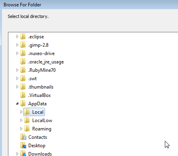Click the .eclipse folder icon
Viewport: 178px width, 156px height.
[23, 36]
